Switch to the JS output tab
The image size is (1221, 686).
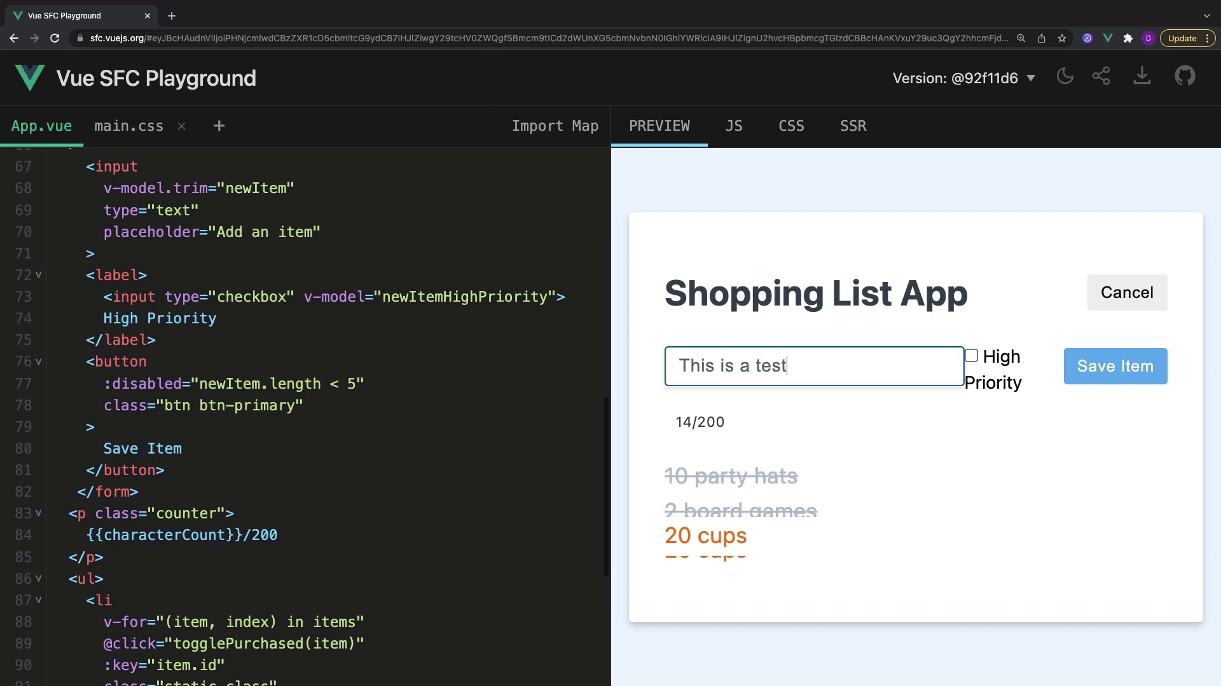pos(734,126)
